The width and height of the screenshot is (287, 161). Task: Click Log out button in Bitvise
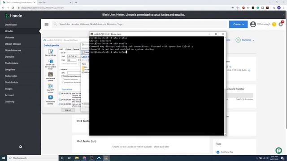[68, 110]
